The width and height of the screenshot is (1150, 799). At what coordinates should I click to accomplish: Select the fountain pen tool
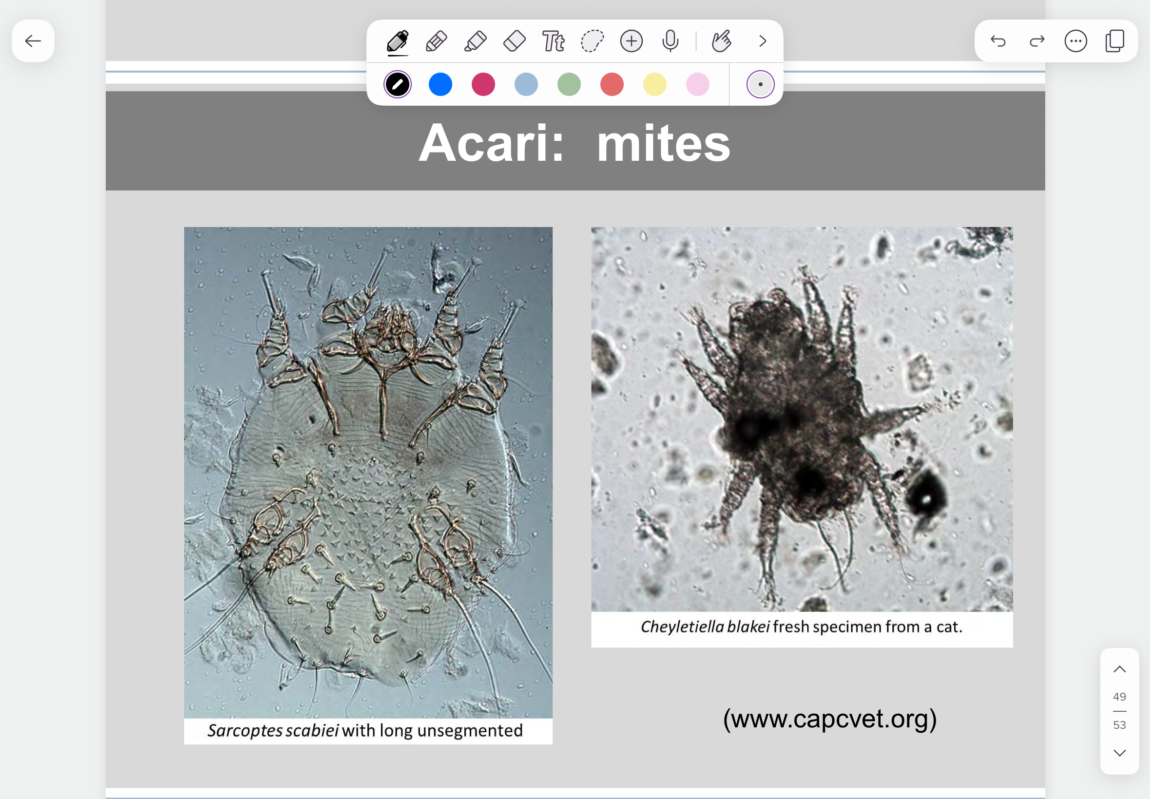pyautogui.click(x=398, y=41)
